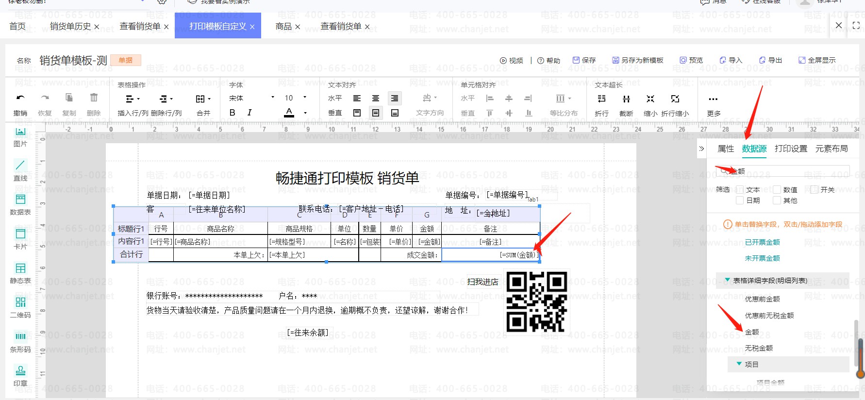Click the 保存 save button

click(x=584, y=60)
